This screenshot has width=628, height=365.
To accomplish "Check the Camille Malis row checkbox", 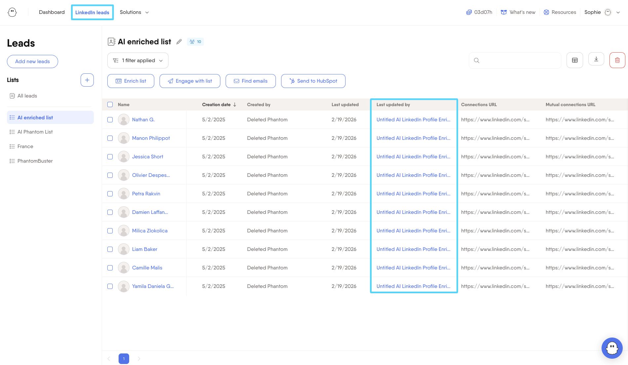I will coord(110,268).
